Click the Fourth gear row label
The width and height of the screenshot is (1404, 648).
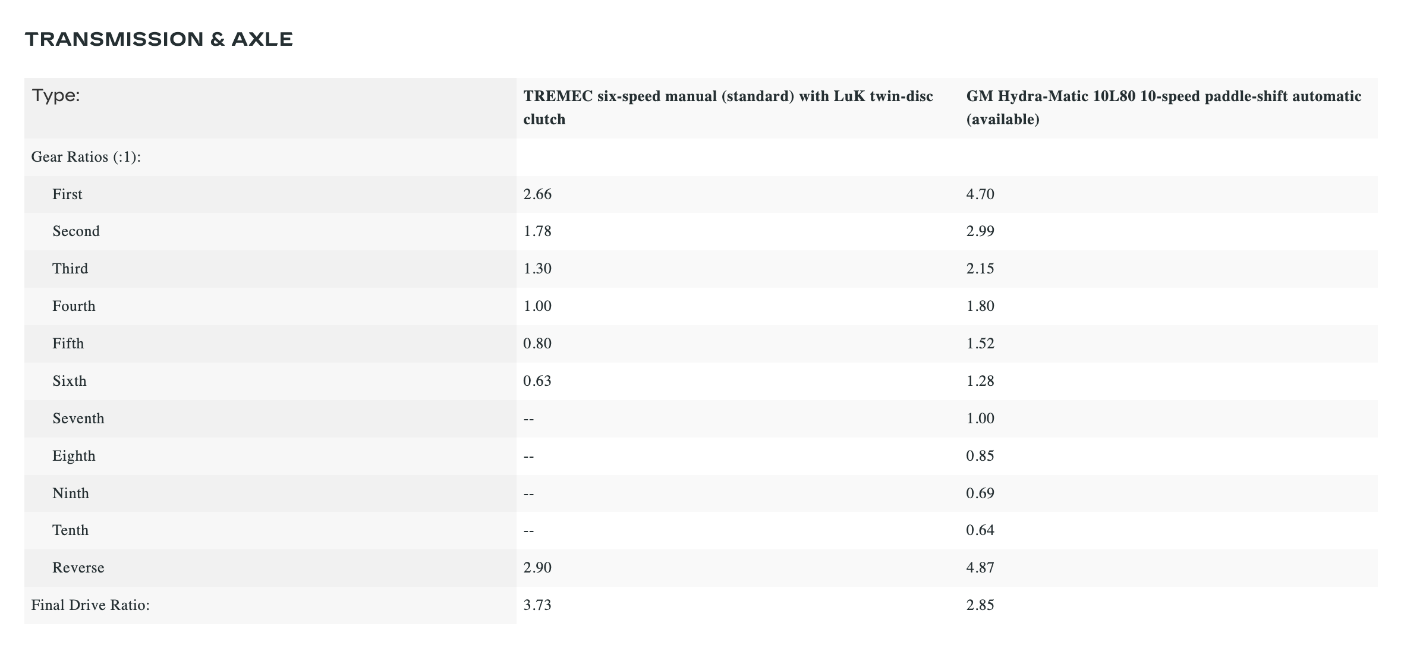click(x=74, y=306)
